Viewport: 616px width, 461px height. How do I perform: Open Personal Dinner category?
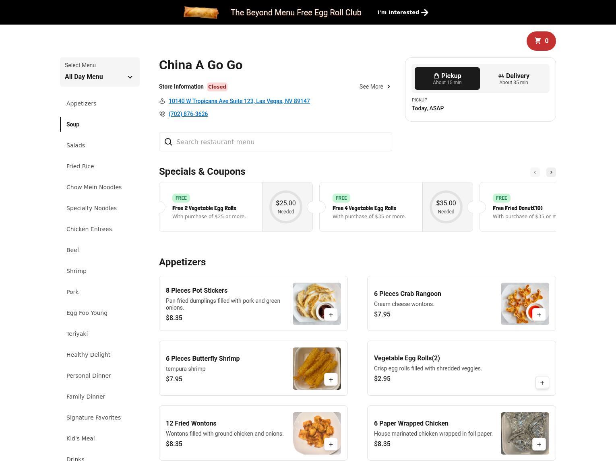(89, 376)
